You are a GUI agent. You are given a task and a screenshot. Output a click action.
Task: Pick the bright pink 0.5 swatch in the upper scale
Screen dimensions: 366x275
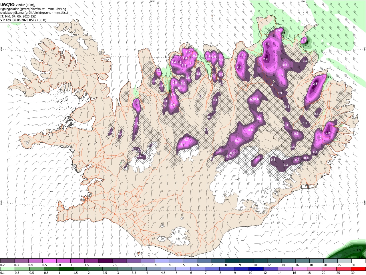[x=49, y=261]
